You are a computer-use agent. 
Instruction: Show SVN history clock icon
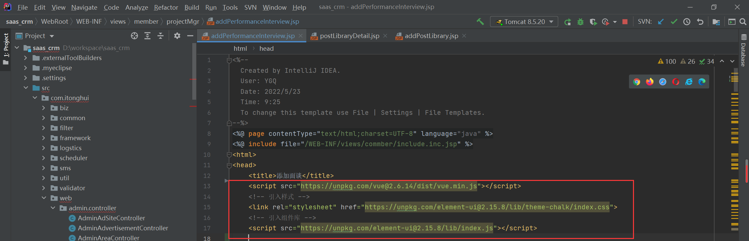click(687, 22)
